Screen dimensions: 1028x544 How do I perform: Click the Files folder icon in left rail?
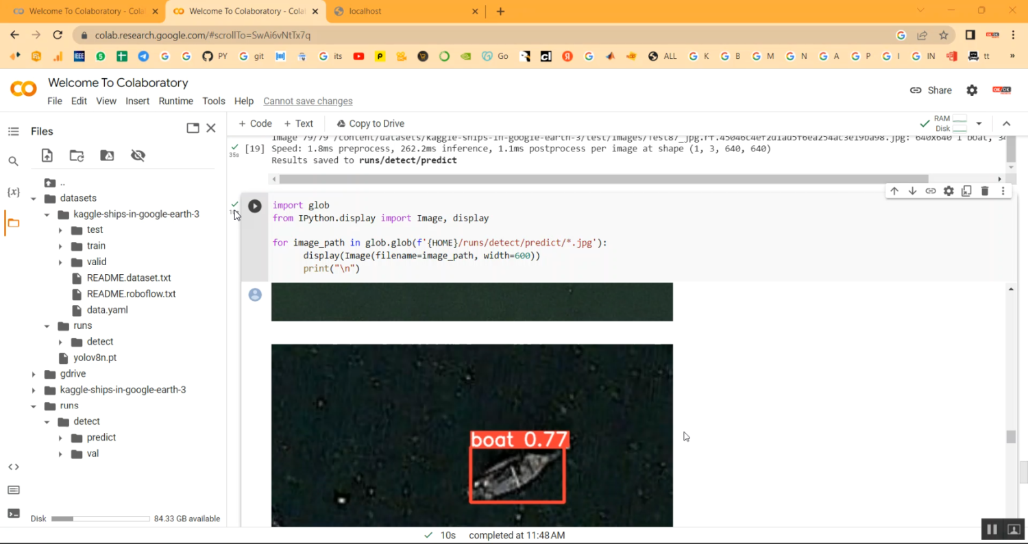pos(13,223)
